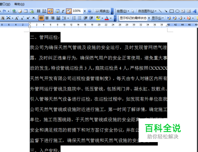Open the 自选图形(U) AutoShapes menu

pos(147,11)
